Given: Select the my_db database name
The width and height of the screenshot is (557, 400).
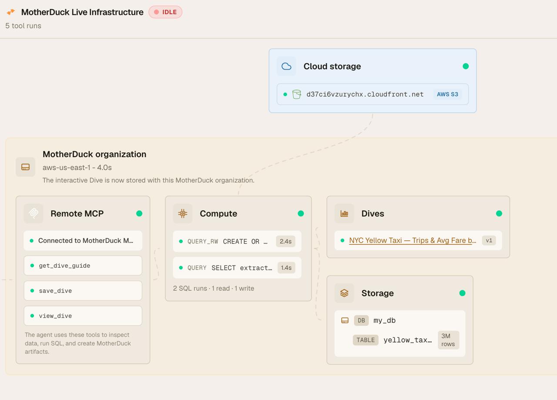Looking at the screenshot, I should (385, 320).
